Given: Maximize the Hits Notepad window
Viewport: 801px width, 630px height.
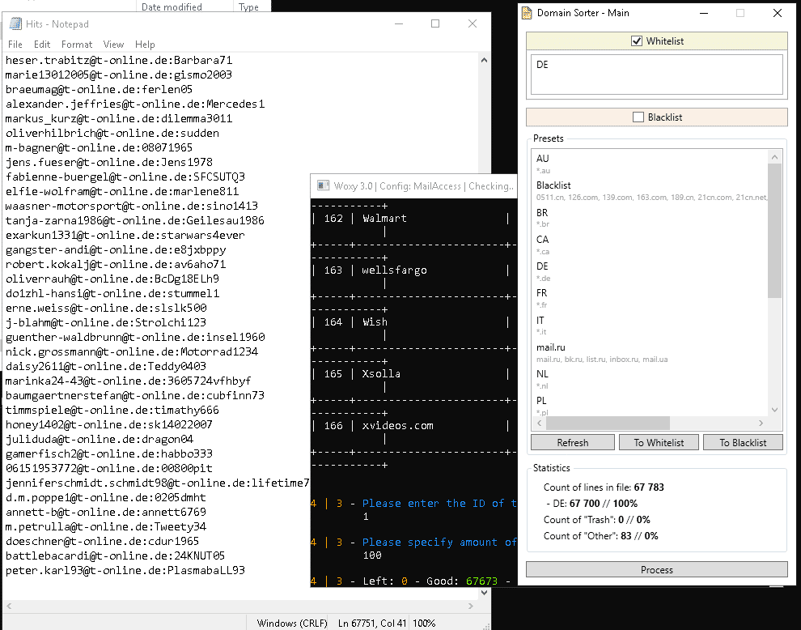Looking at the screenshot, I should tap(435, 23).
